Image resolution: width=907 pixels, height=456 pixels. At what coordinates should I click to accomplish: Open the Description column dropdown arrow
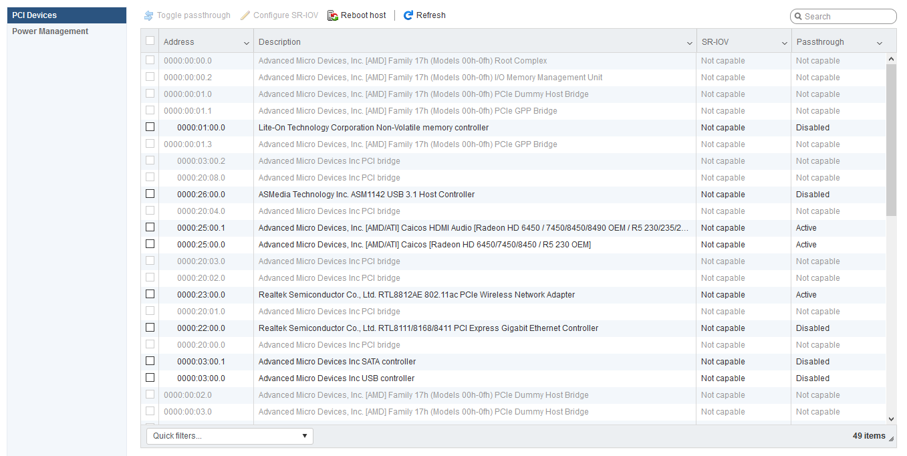pyautogui.click(x=690, y=43)
